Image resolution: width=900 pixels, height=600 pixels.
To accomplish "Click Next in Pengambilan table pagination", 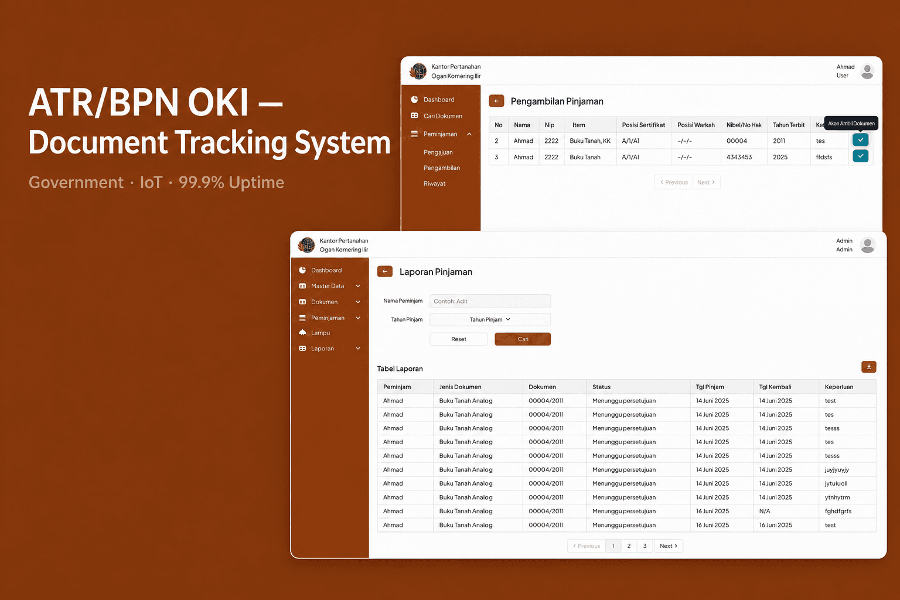I will click(x=707, y=182).
